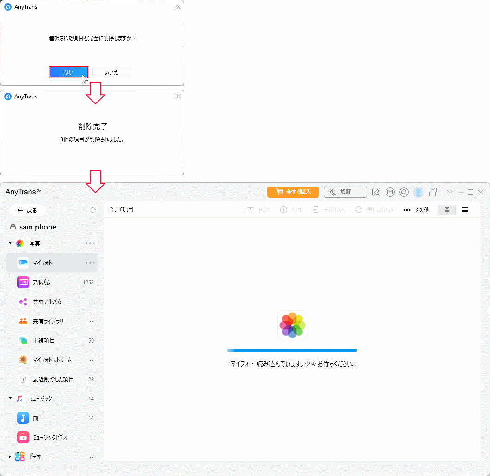Switch to grid thumbnail view

(447, 210)
